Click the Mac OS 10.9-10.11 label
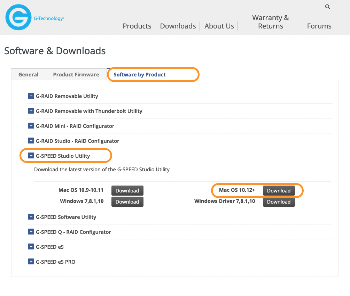Viewport: 350px width, 296px height. click(x=81, y=190)
